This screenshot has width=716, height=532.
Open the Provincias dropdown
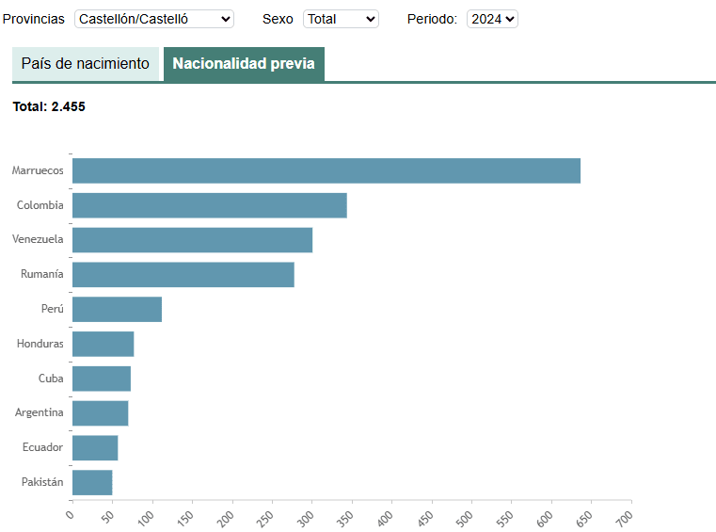pos(153,19)
